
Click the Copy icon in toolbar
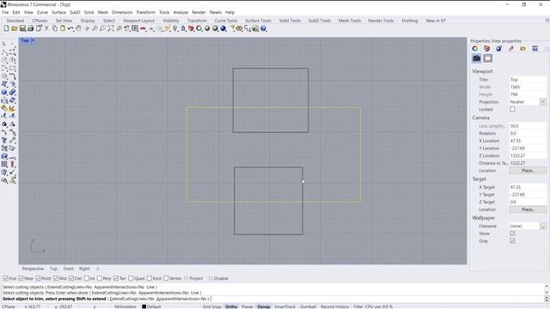pyautogui.click(x=55, y=28)
